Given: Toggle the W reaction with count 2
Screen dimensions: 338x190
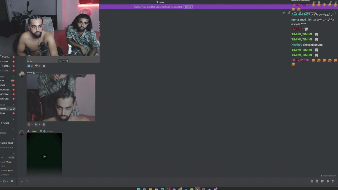Looking at the screenshot, I should point(30,66).
